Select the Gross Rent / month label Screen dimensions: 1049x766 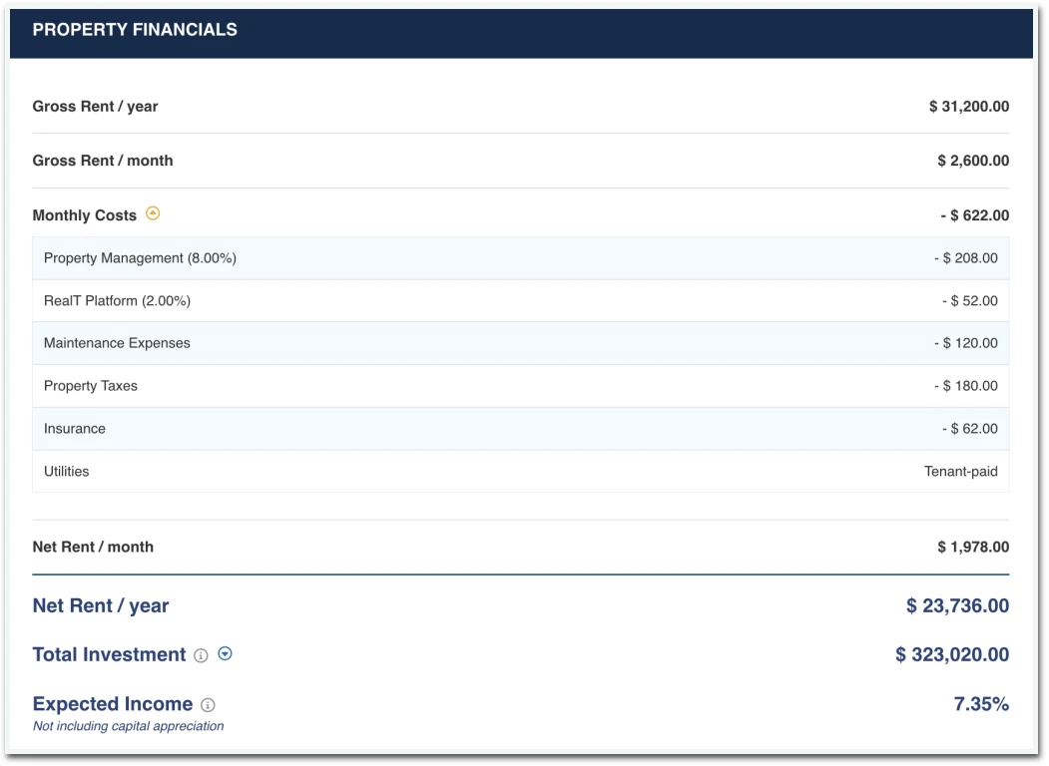coord(103,161)
